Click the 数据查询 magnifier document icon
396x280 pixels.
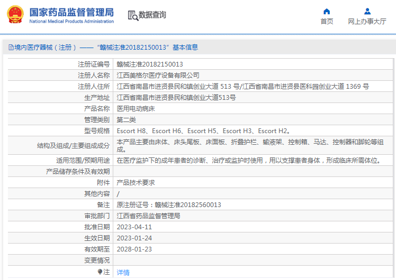[132, 15]
